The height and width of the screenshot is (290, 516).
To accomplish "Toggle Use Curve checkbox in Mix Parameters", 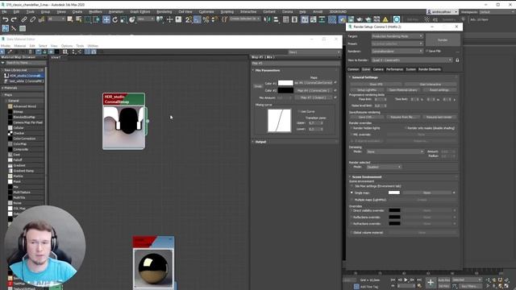I will [x=299, y=111].
